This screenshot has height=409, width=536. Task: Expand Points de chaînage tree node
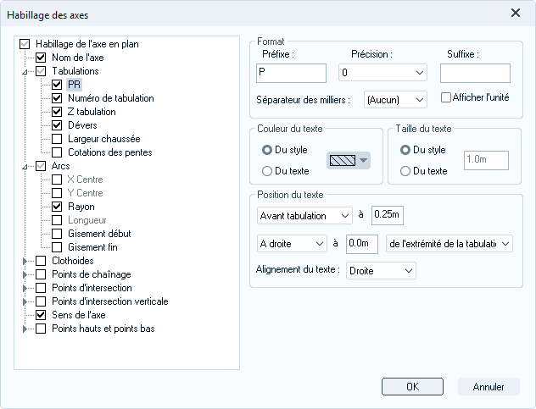point(25,274)
